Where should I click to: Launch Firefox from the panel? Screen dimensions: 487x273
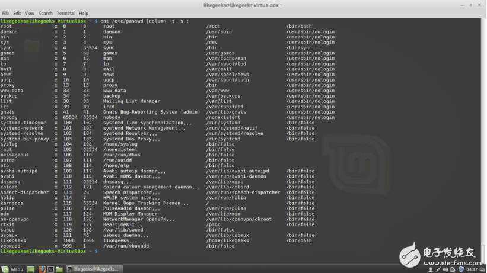pyautogui.click(x=42, y=269)
